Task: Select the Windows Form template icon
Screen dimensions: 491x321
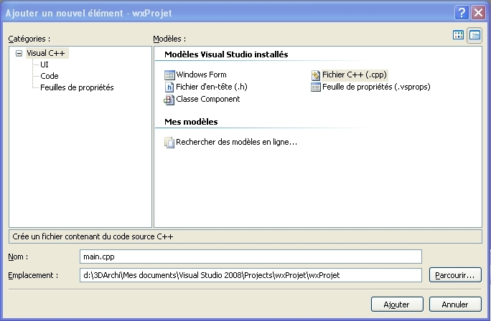Action: (x=169, y=75)
